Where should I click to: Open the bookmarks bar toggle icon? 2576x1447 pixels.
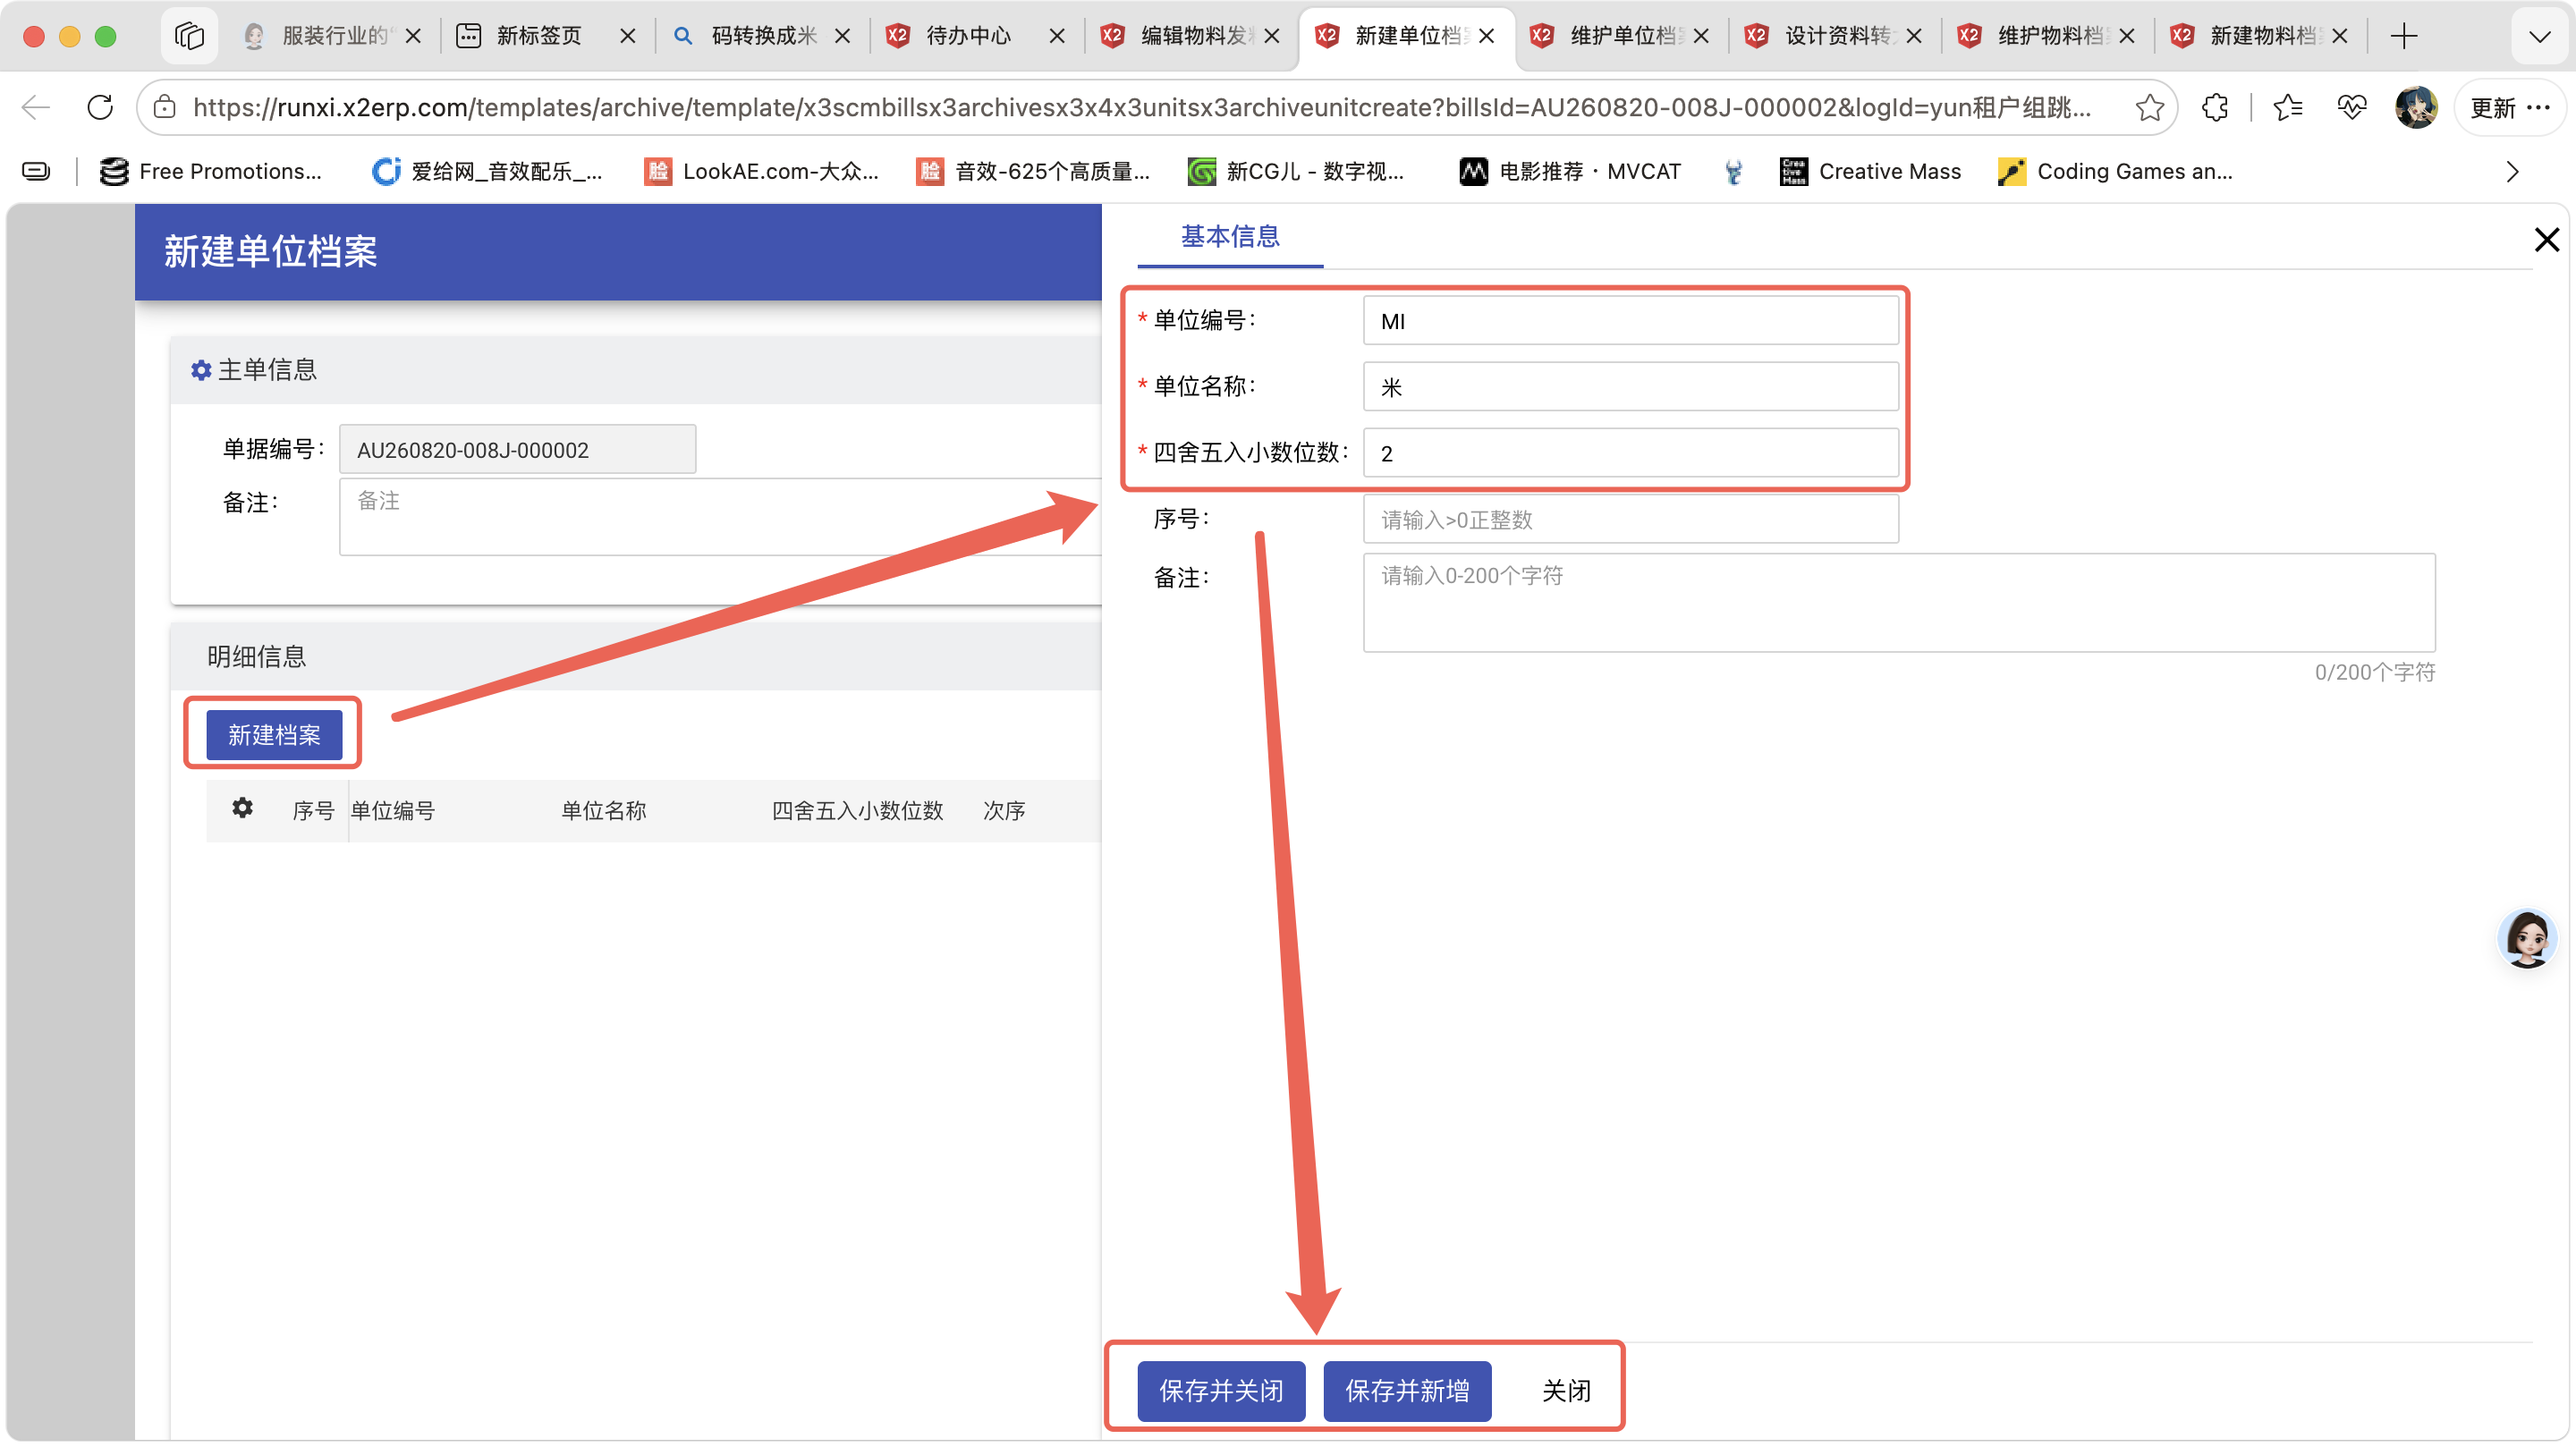(x=36, y=172)
